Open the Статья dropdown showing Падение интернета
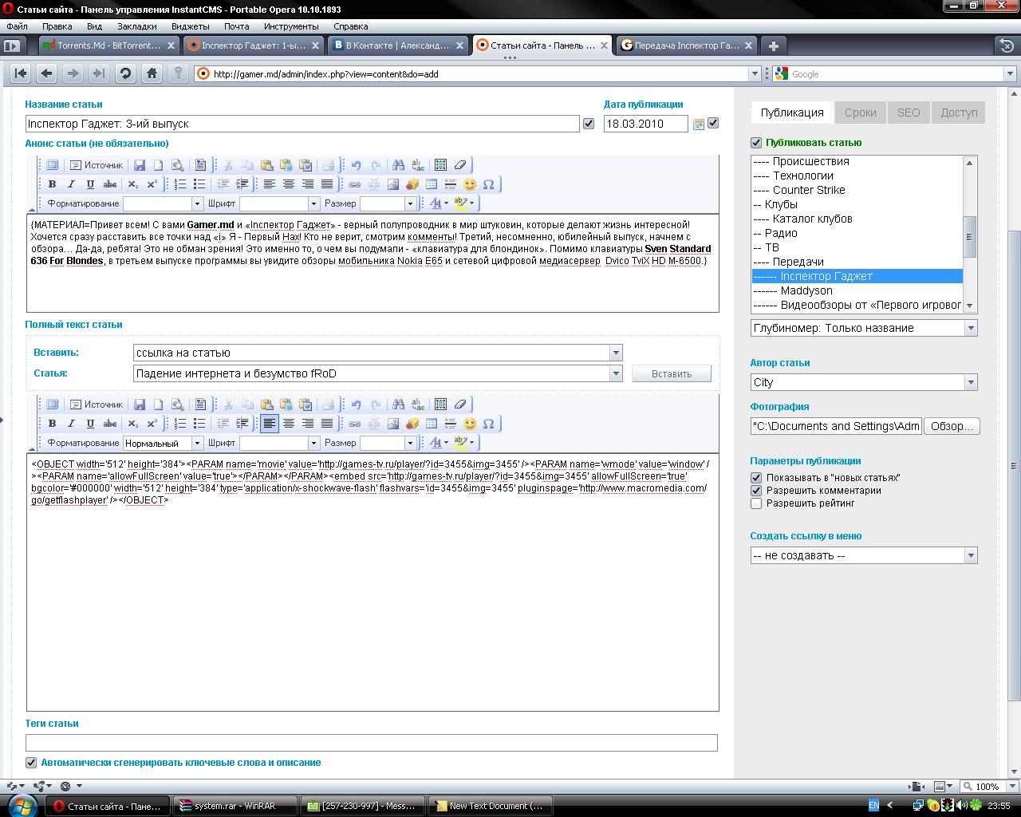 coord(377,373)
